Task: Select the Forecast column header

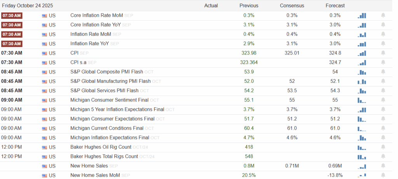Action: pyautogui.click(x=335, y=6)
